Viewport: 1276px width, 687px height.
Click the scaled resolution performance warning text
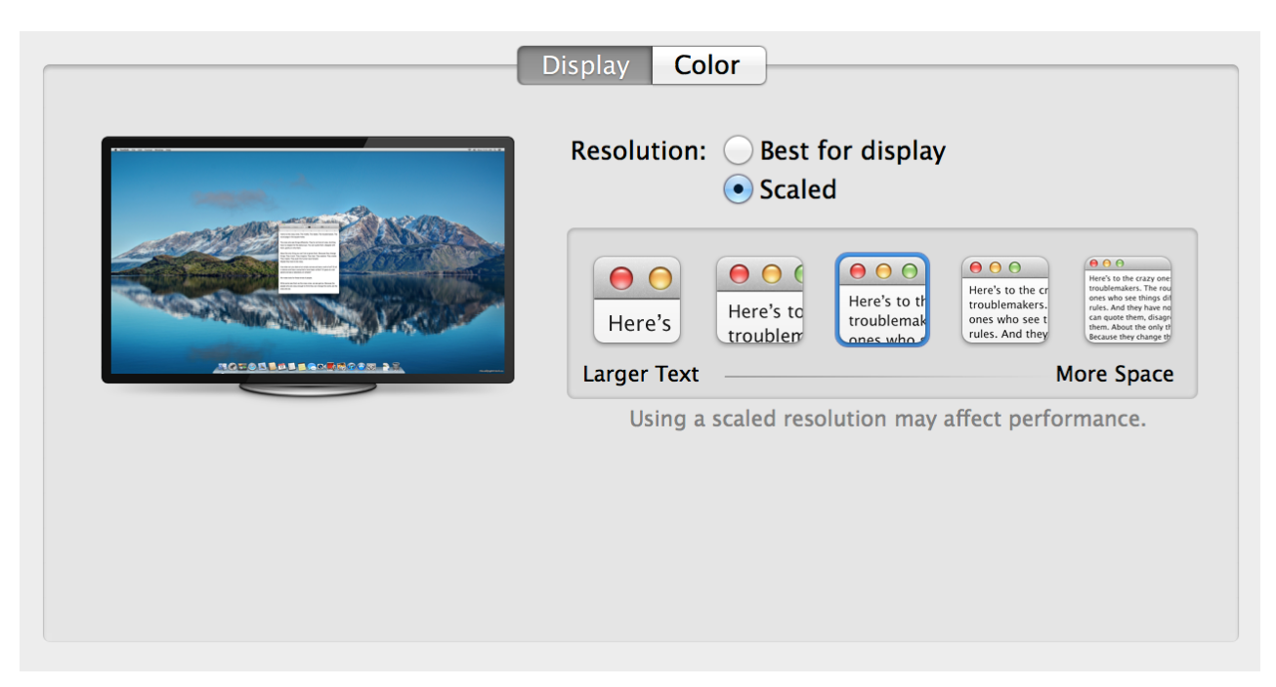(x=887, y=420)
